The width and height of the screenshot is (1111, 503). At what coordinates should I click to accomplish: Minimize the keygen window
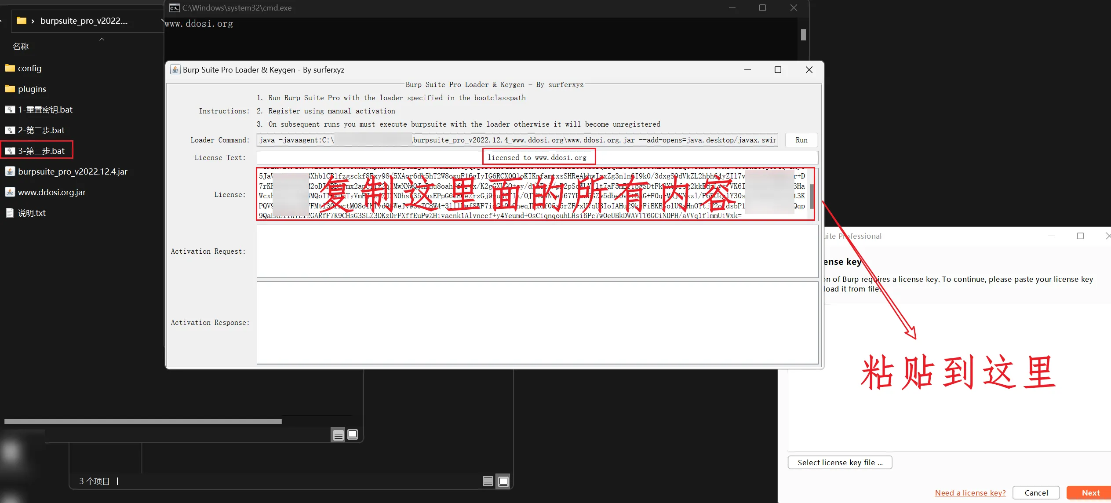tap(747, 69)
